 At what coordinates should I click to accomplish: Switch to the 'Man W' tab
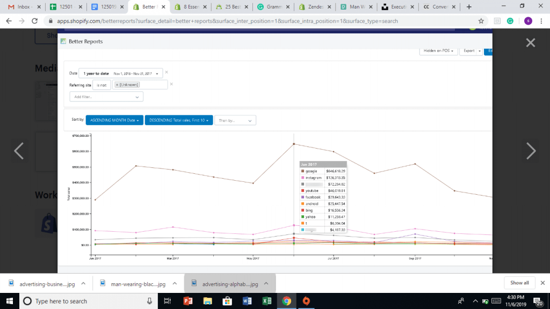(x=357, y=6)
